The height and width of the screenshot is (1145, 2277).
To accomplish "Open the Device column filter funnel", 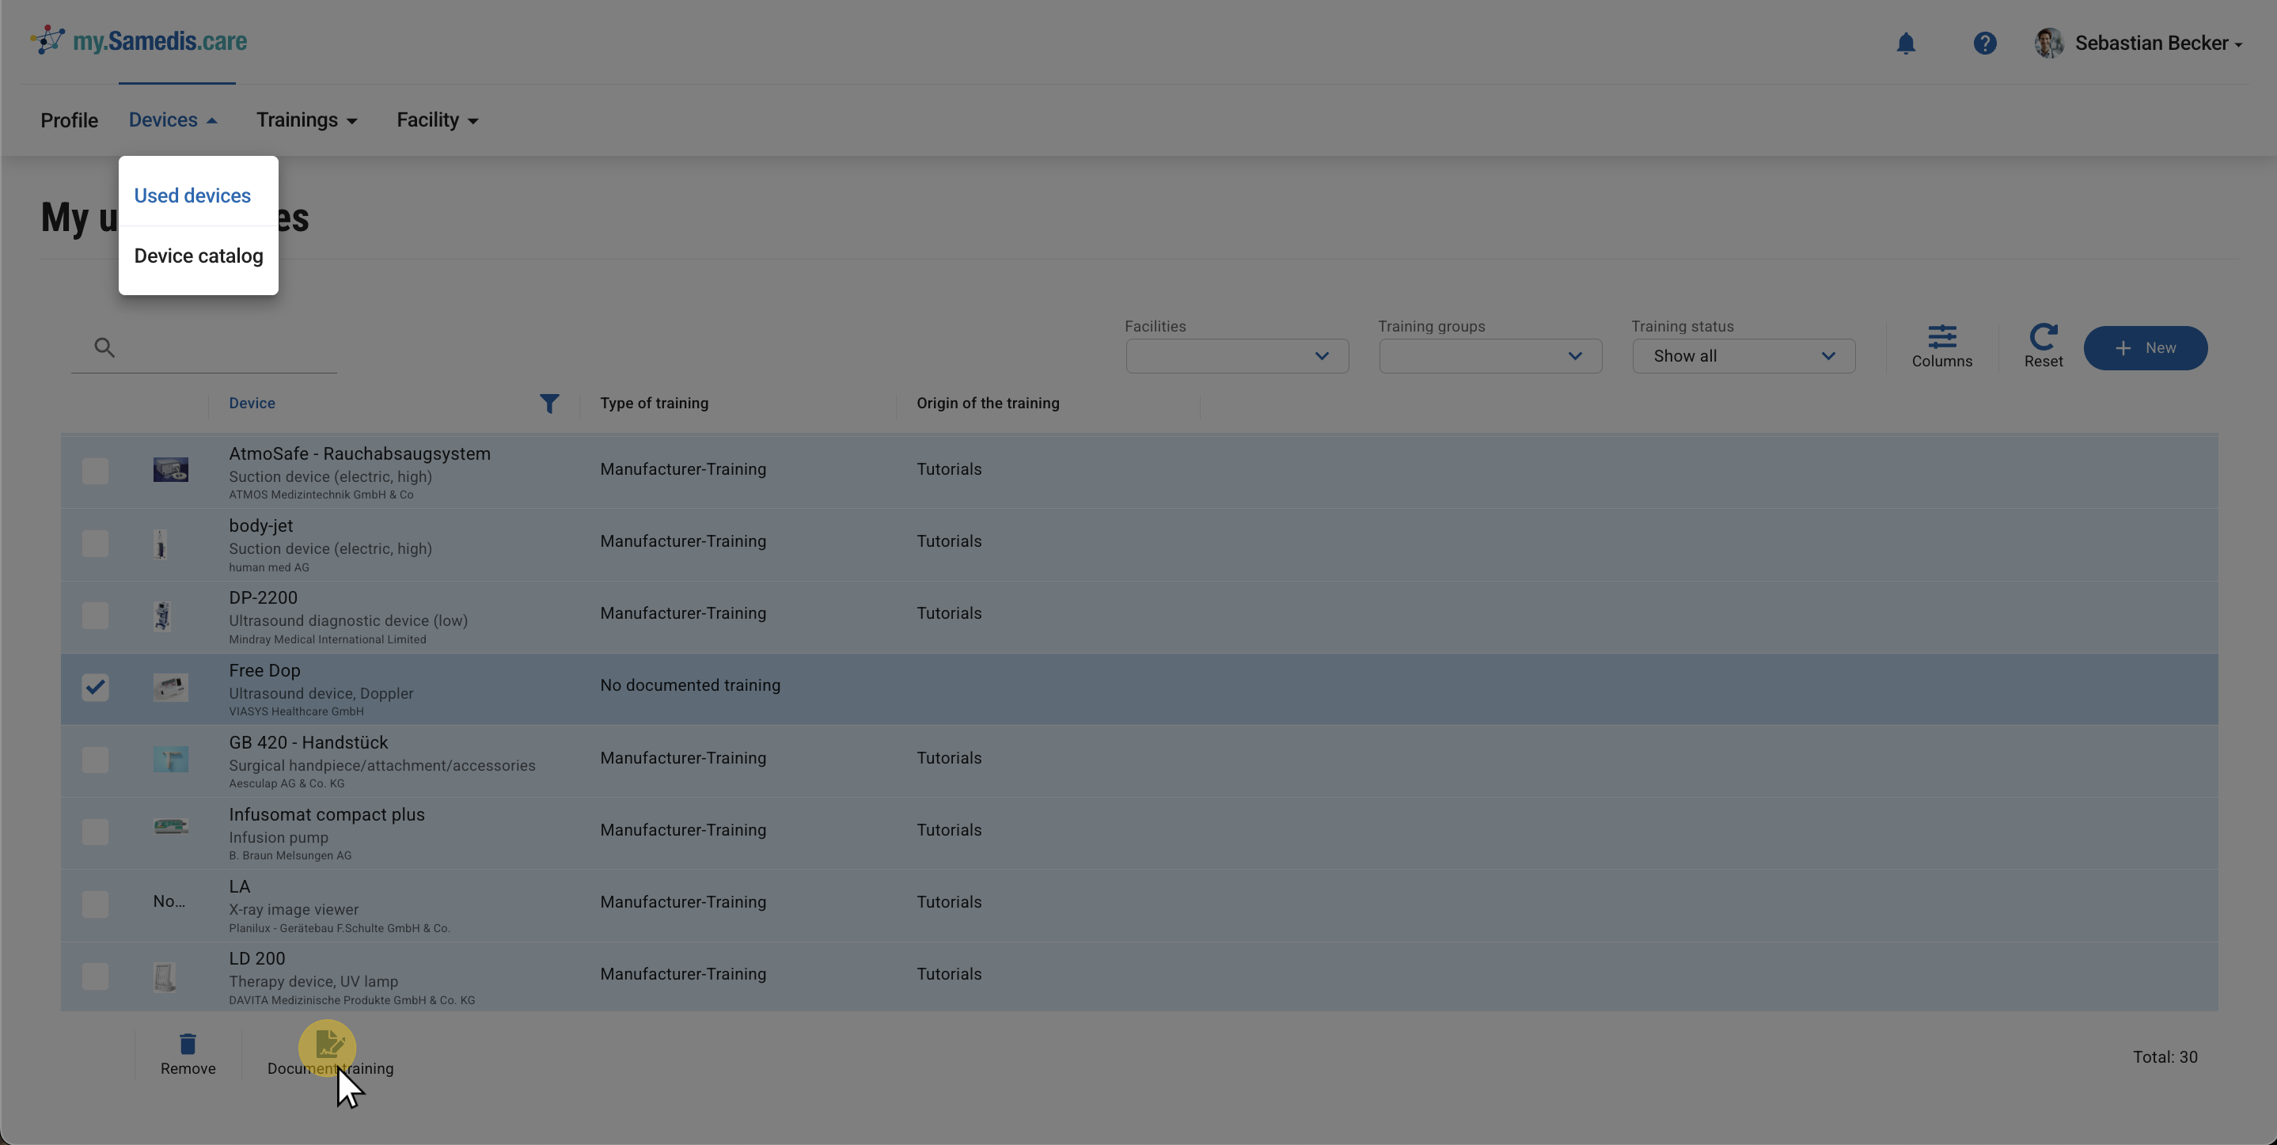I will click(549, 404).
